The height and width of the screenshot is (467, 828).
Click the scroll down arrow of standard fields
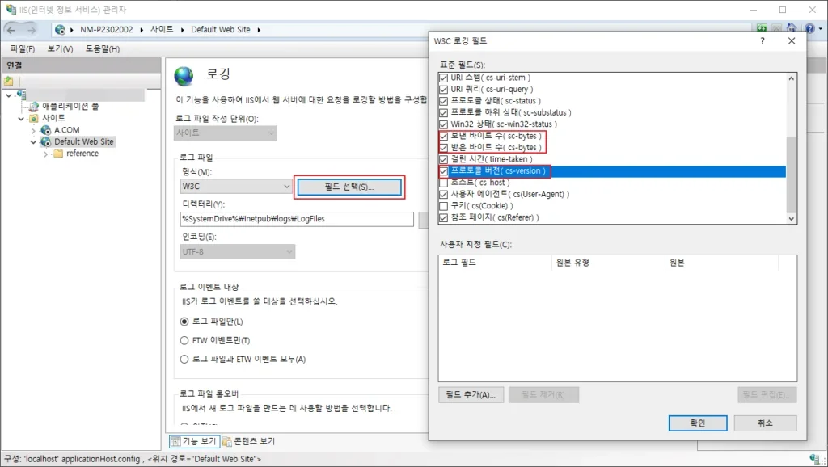point(791,218)
